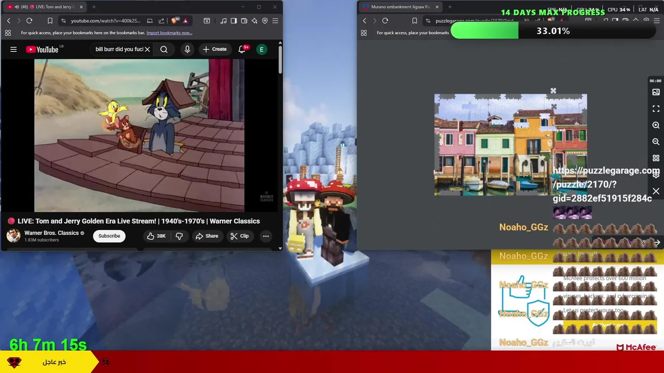Click the Import bookmarks now link
Viewport: 664px width, 373px height.
[x=169, y=33]
